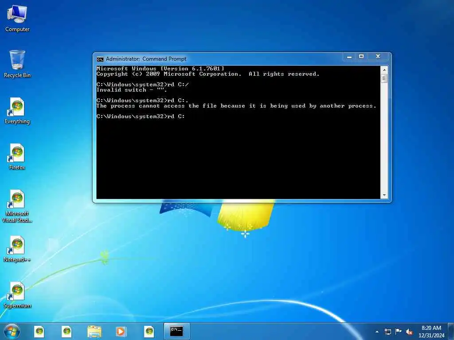Image resolution: width=454 pixels, height=340 pixels.
Task: Click the 'Microsoft Windows [Version 6.1.7601]' line
Action: [160, 69]
